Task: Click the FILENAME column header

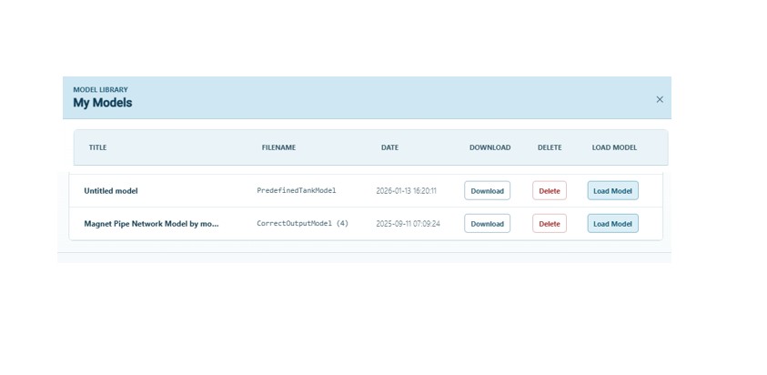Action: (x=278, y=147)
